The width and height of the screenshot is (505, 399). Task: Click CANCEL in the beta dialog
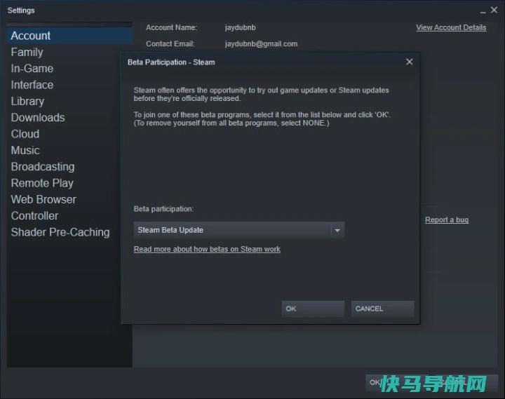point(383,309)
